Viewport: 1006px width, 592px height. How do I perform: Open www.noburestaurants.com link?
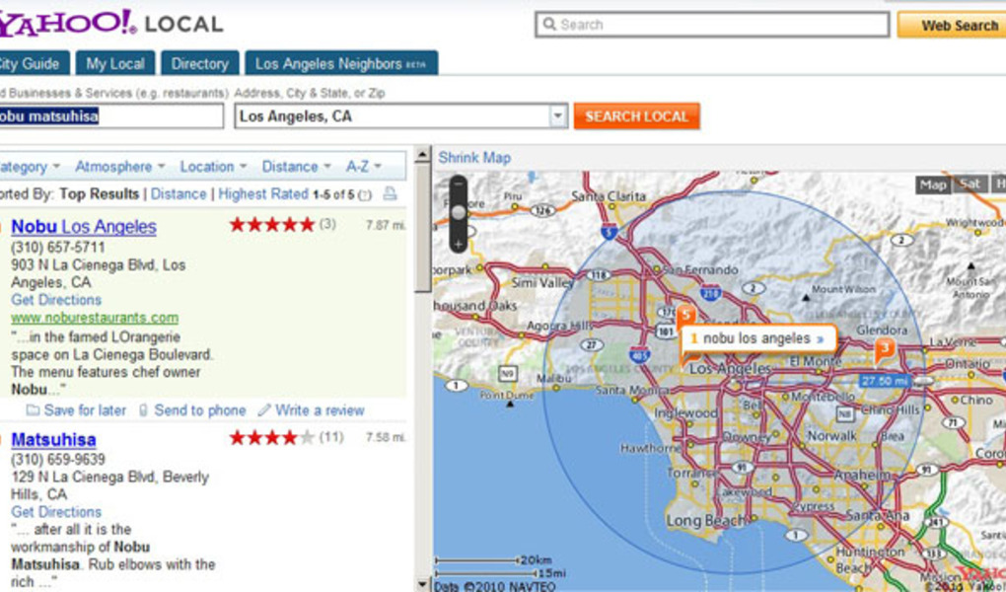[95, 317]
